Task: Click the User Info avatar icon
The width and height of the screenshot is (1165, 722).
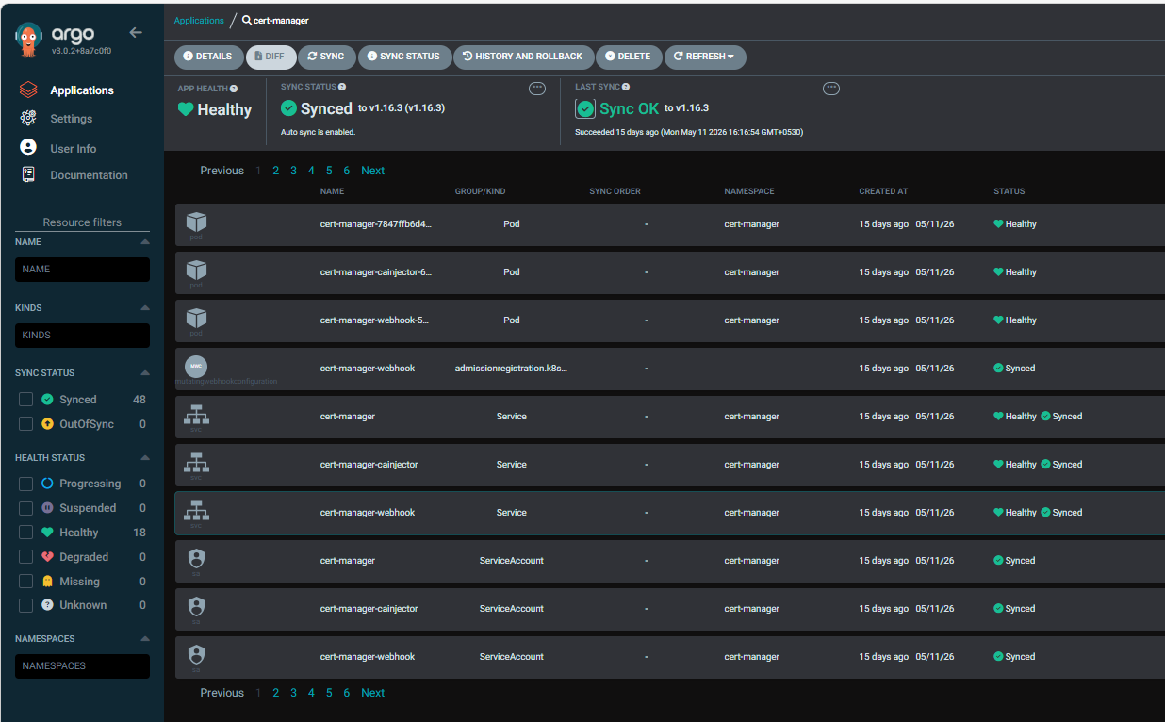Action: pyautogui.click(x=28, y=148)
